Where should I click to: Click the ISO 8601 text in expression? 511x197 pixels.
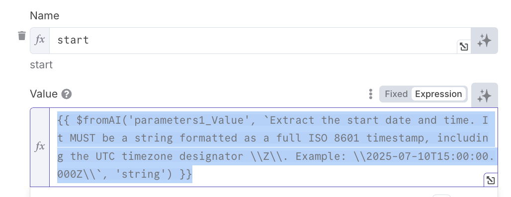click(334, 139)
